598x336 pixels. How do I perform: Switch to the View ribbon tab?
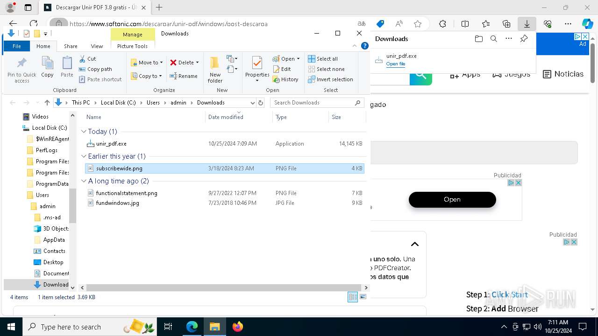click(97, 46)
